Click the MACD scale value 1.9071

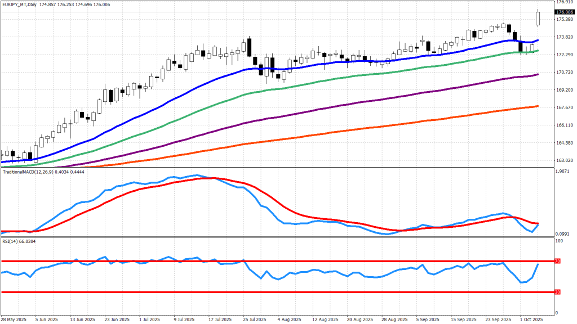563,172
